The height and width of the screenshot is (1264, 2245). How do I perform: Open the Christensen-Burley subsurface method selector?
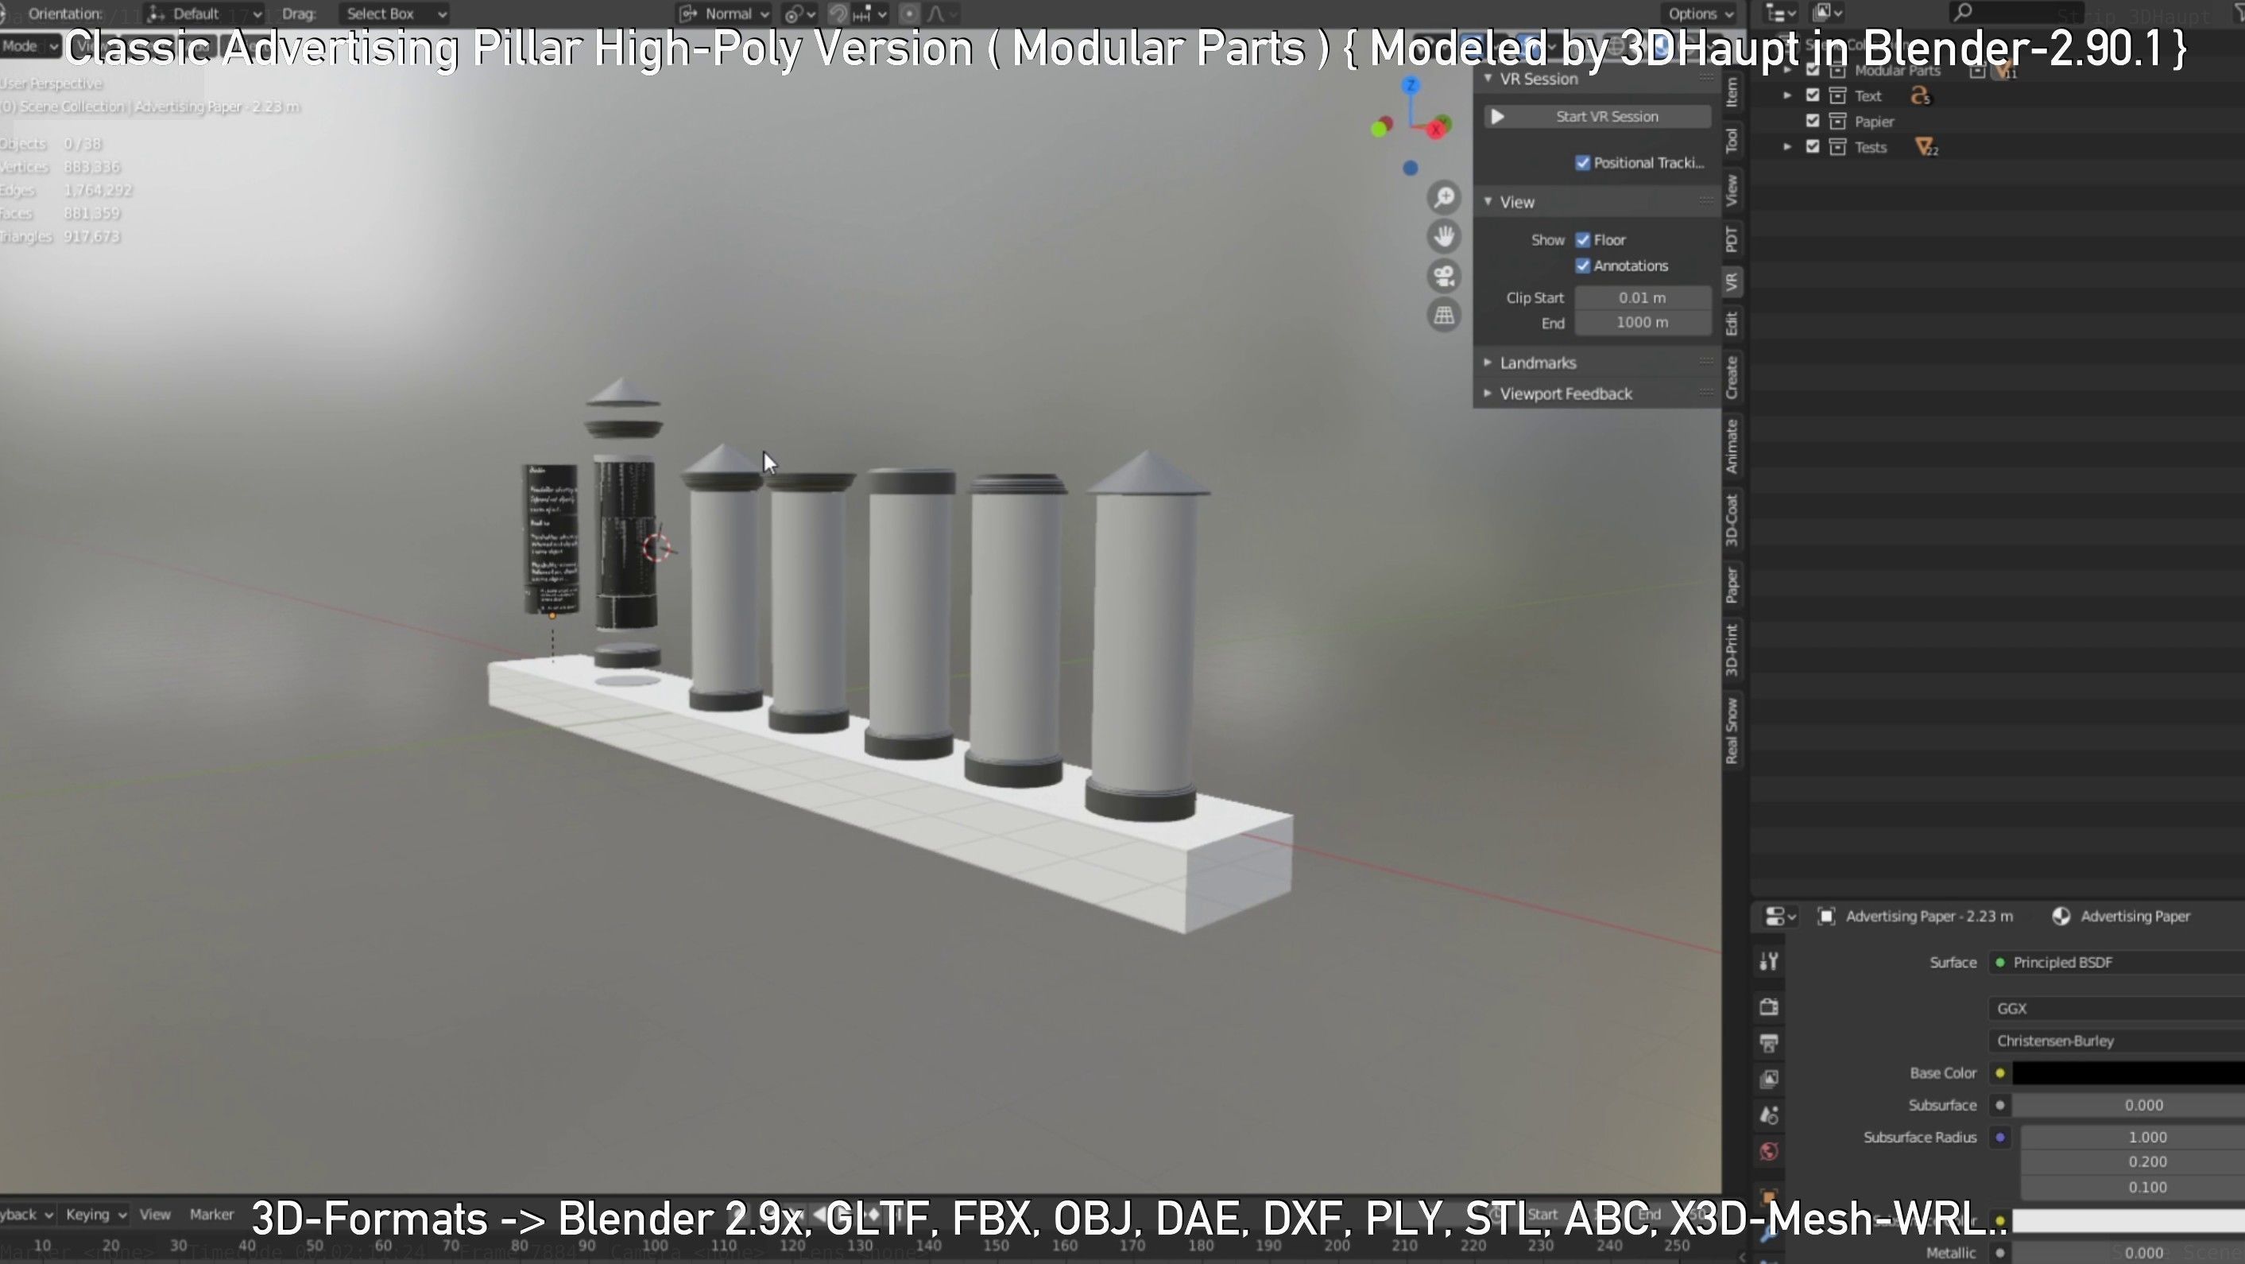coord(2118,1041)
